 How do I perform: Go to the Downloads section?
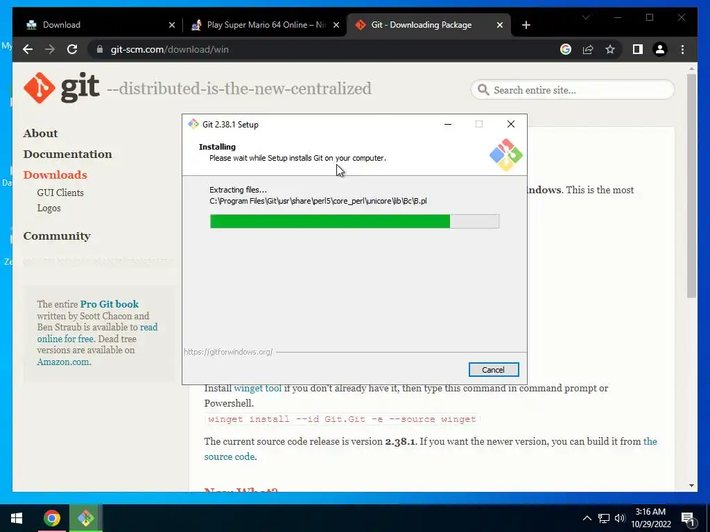(x=55, y=175)
